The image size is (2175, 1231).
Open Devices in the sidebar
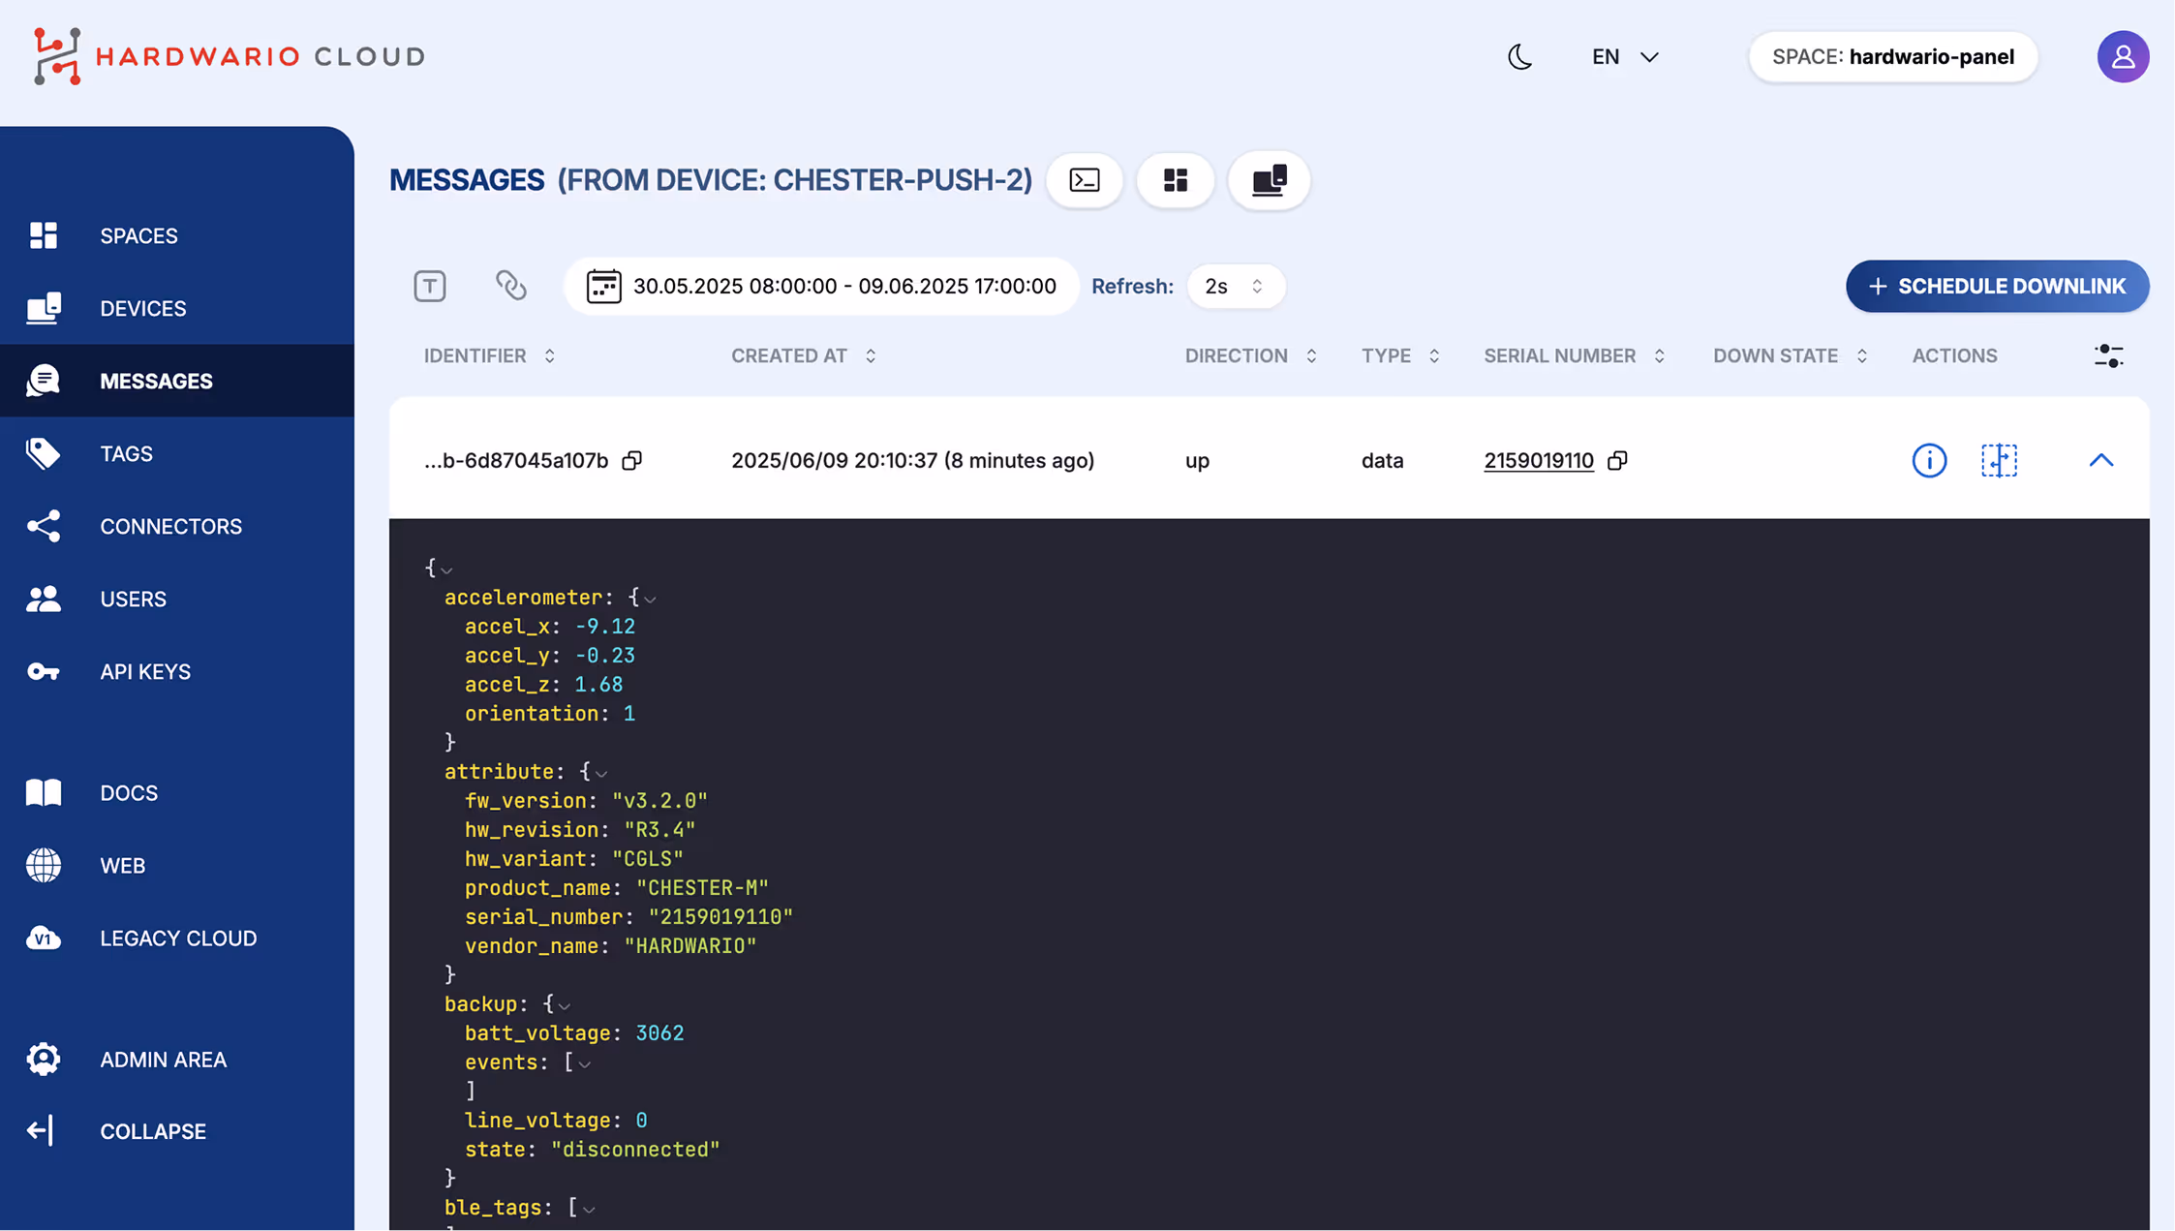point(177,308)
